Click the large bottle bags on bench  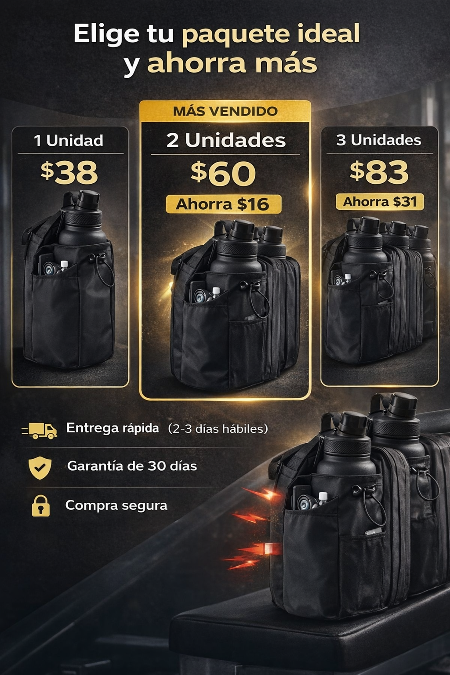(x=358, y=505)
